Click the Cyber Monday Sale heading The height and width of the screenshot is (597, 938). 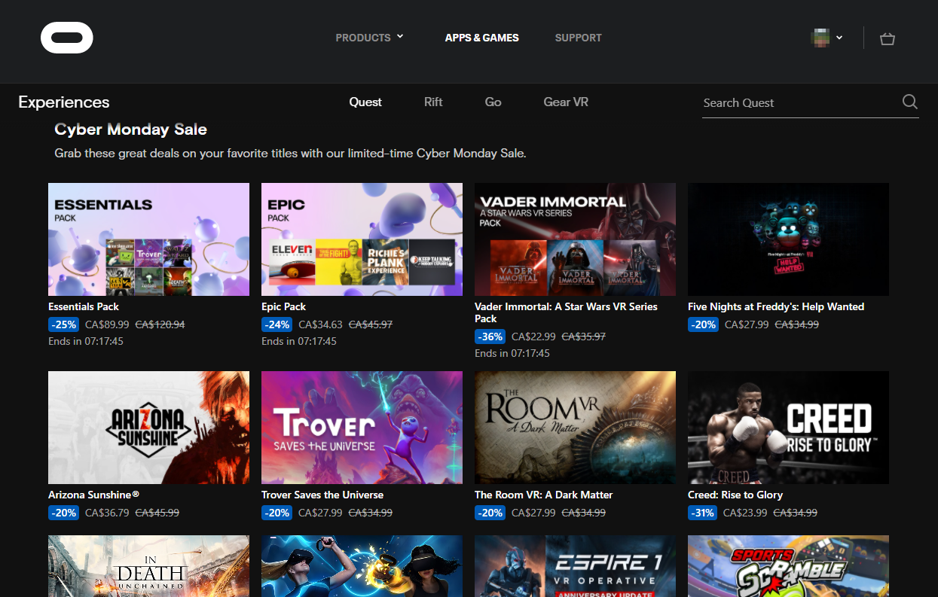pos(130,129)
